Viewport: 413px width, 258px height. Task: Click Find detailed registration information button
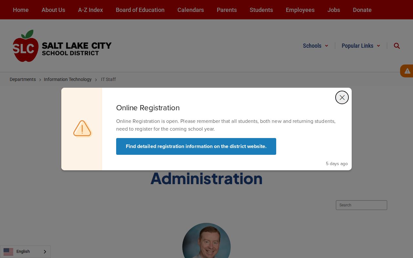coord(196,146)
